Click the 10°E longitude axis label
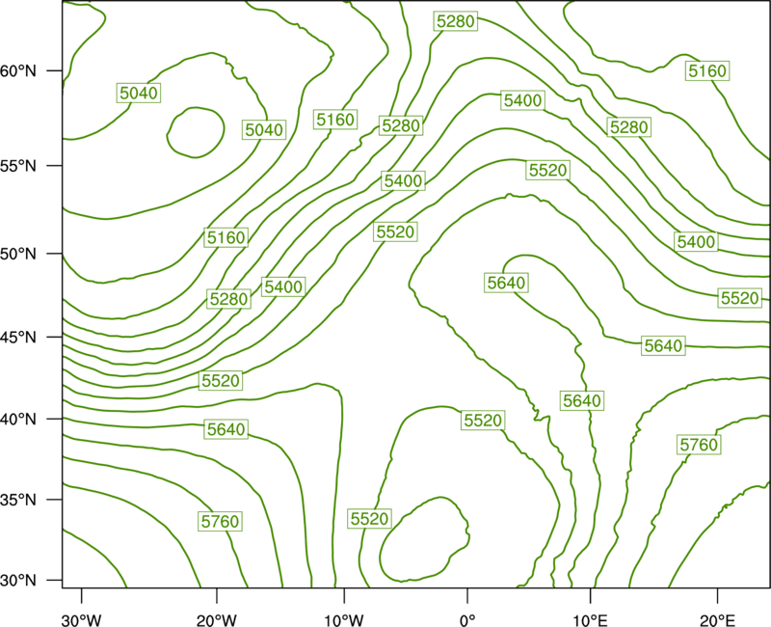 click(590, 620)
